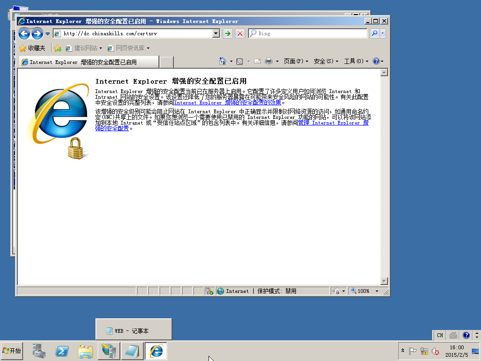Go back with the IE Back arrow
Image resolution: width=481 pixels, height=361 pixels.
point(24,33)
